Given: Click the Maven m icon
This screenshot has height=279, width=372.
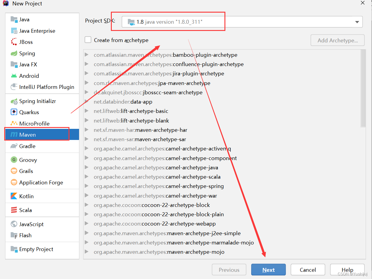Looking at the screenshot, I should (14, 135).
